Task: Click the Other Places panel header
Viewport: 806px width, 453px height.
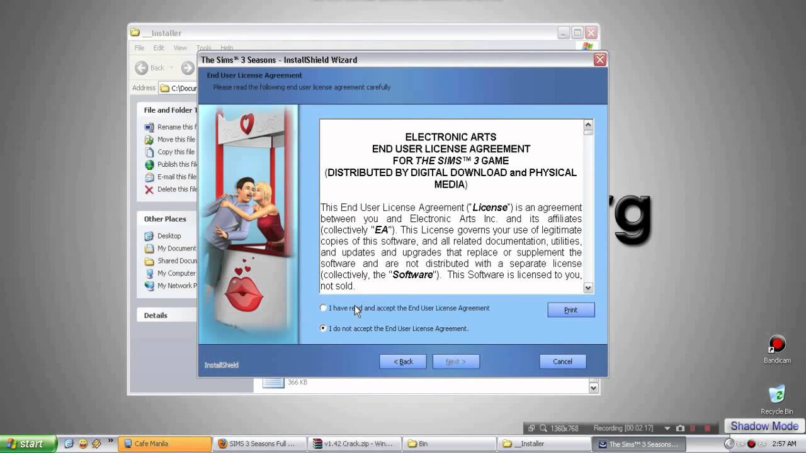Action: (167, 219)
